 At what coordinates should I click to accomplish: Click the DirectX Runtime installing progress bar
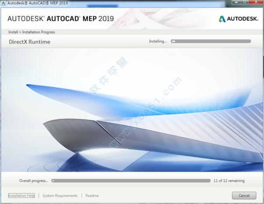[211, 41]
